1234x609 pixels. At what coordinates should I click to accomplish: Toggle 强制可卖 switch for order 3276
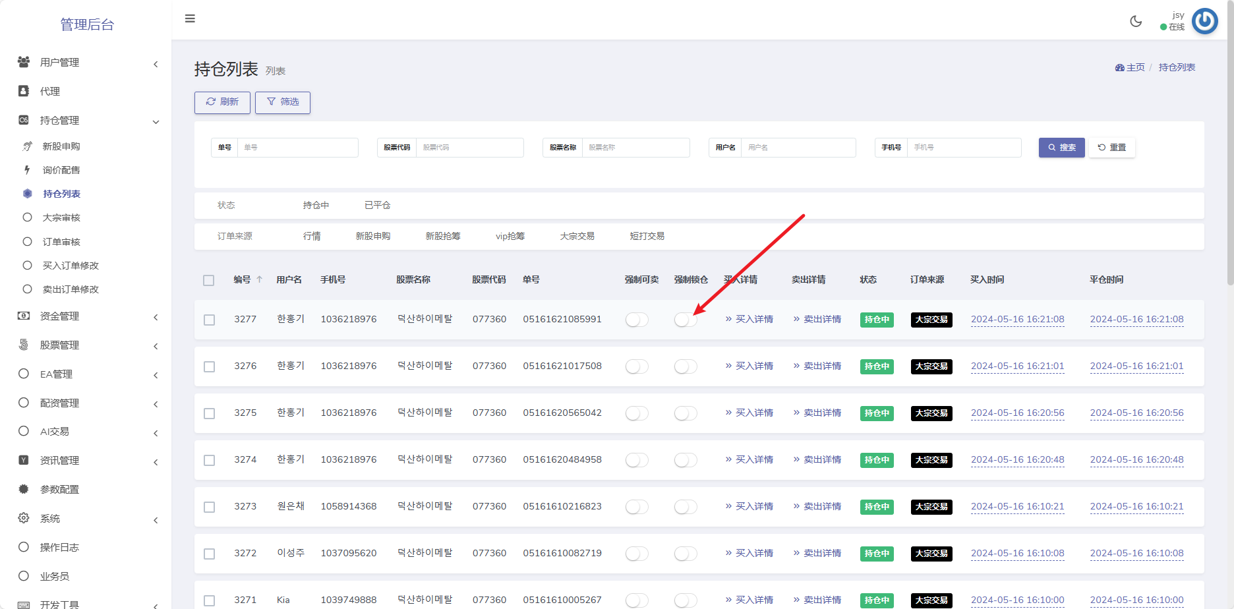[637, 366]
